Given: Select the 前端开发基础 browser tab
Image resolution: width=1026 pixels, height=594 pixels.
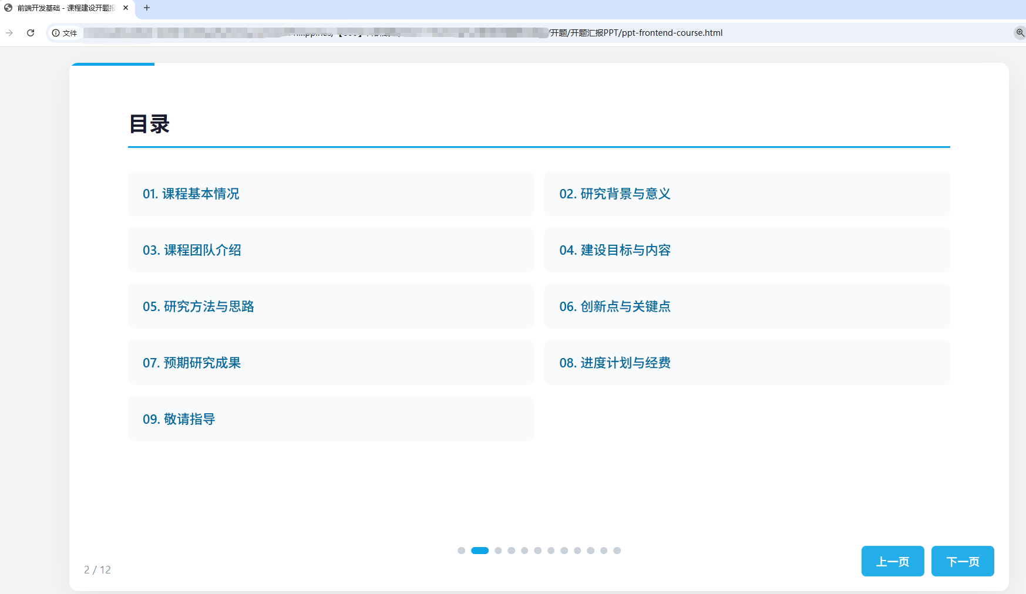Looking at the screenshot, I should tap(66, 8).
